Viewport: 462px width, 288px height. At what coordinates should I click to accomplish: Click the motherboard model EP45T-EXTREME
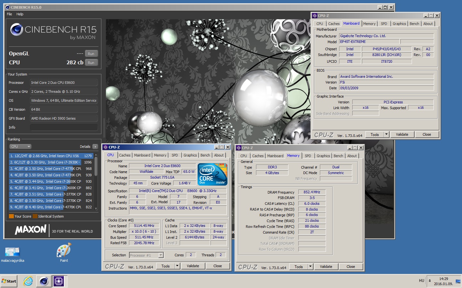click(x=369, y=42)
